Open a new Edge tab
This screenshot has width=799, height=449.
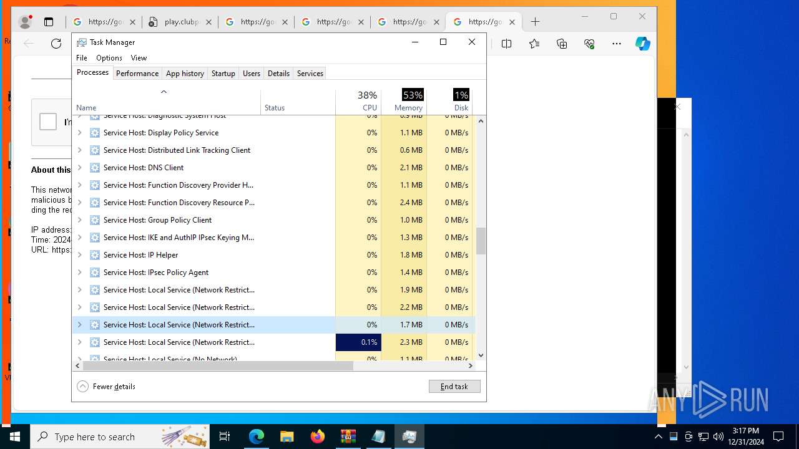pos(535,22)
